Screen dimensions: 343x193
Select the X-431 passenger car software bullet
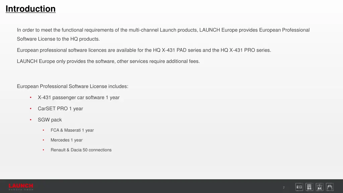[x=78, y=98]
